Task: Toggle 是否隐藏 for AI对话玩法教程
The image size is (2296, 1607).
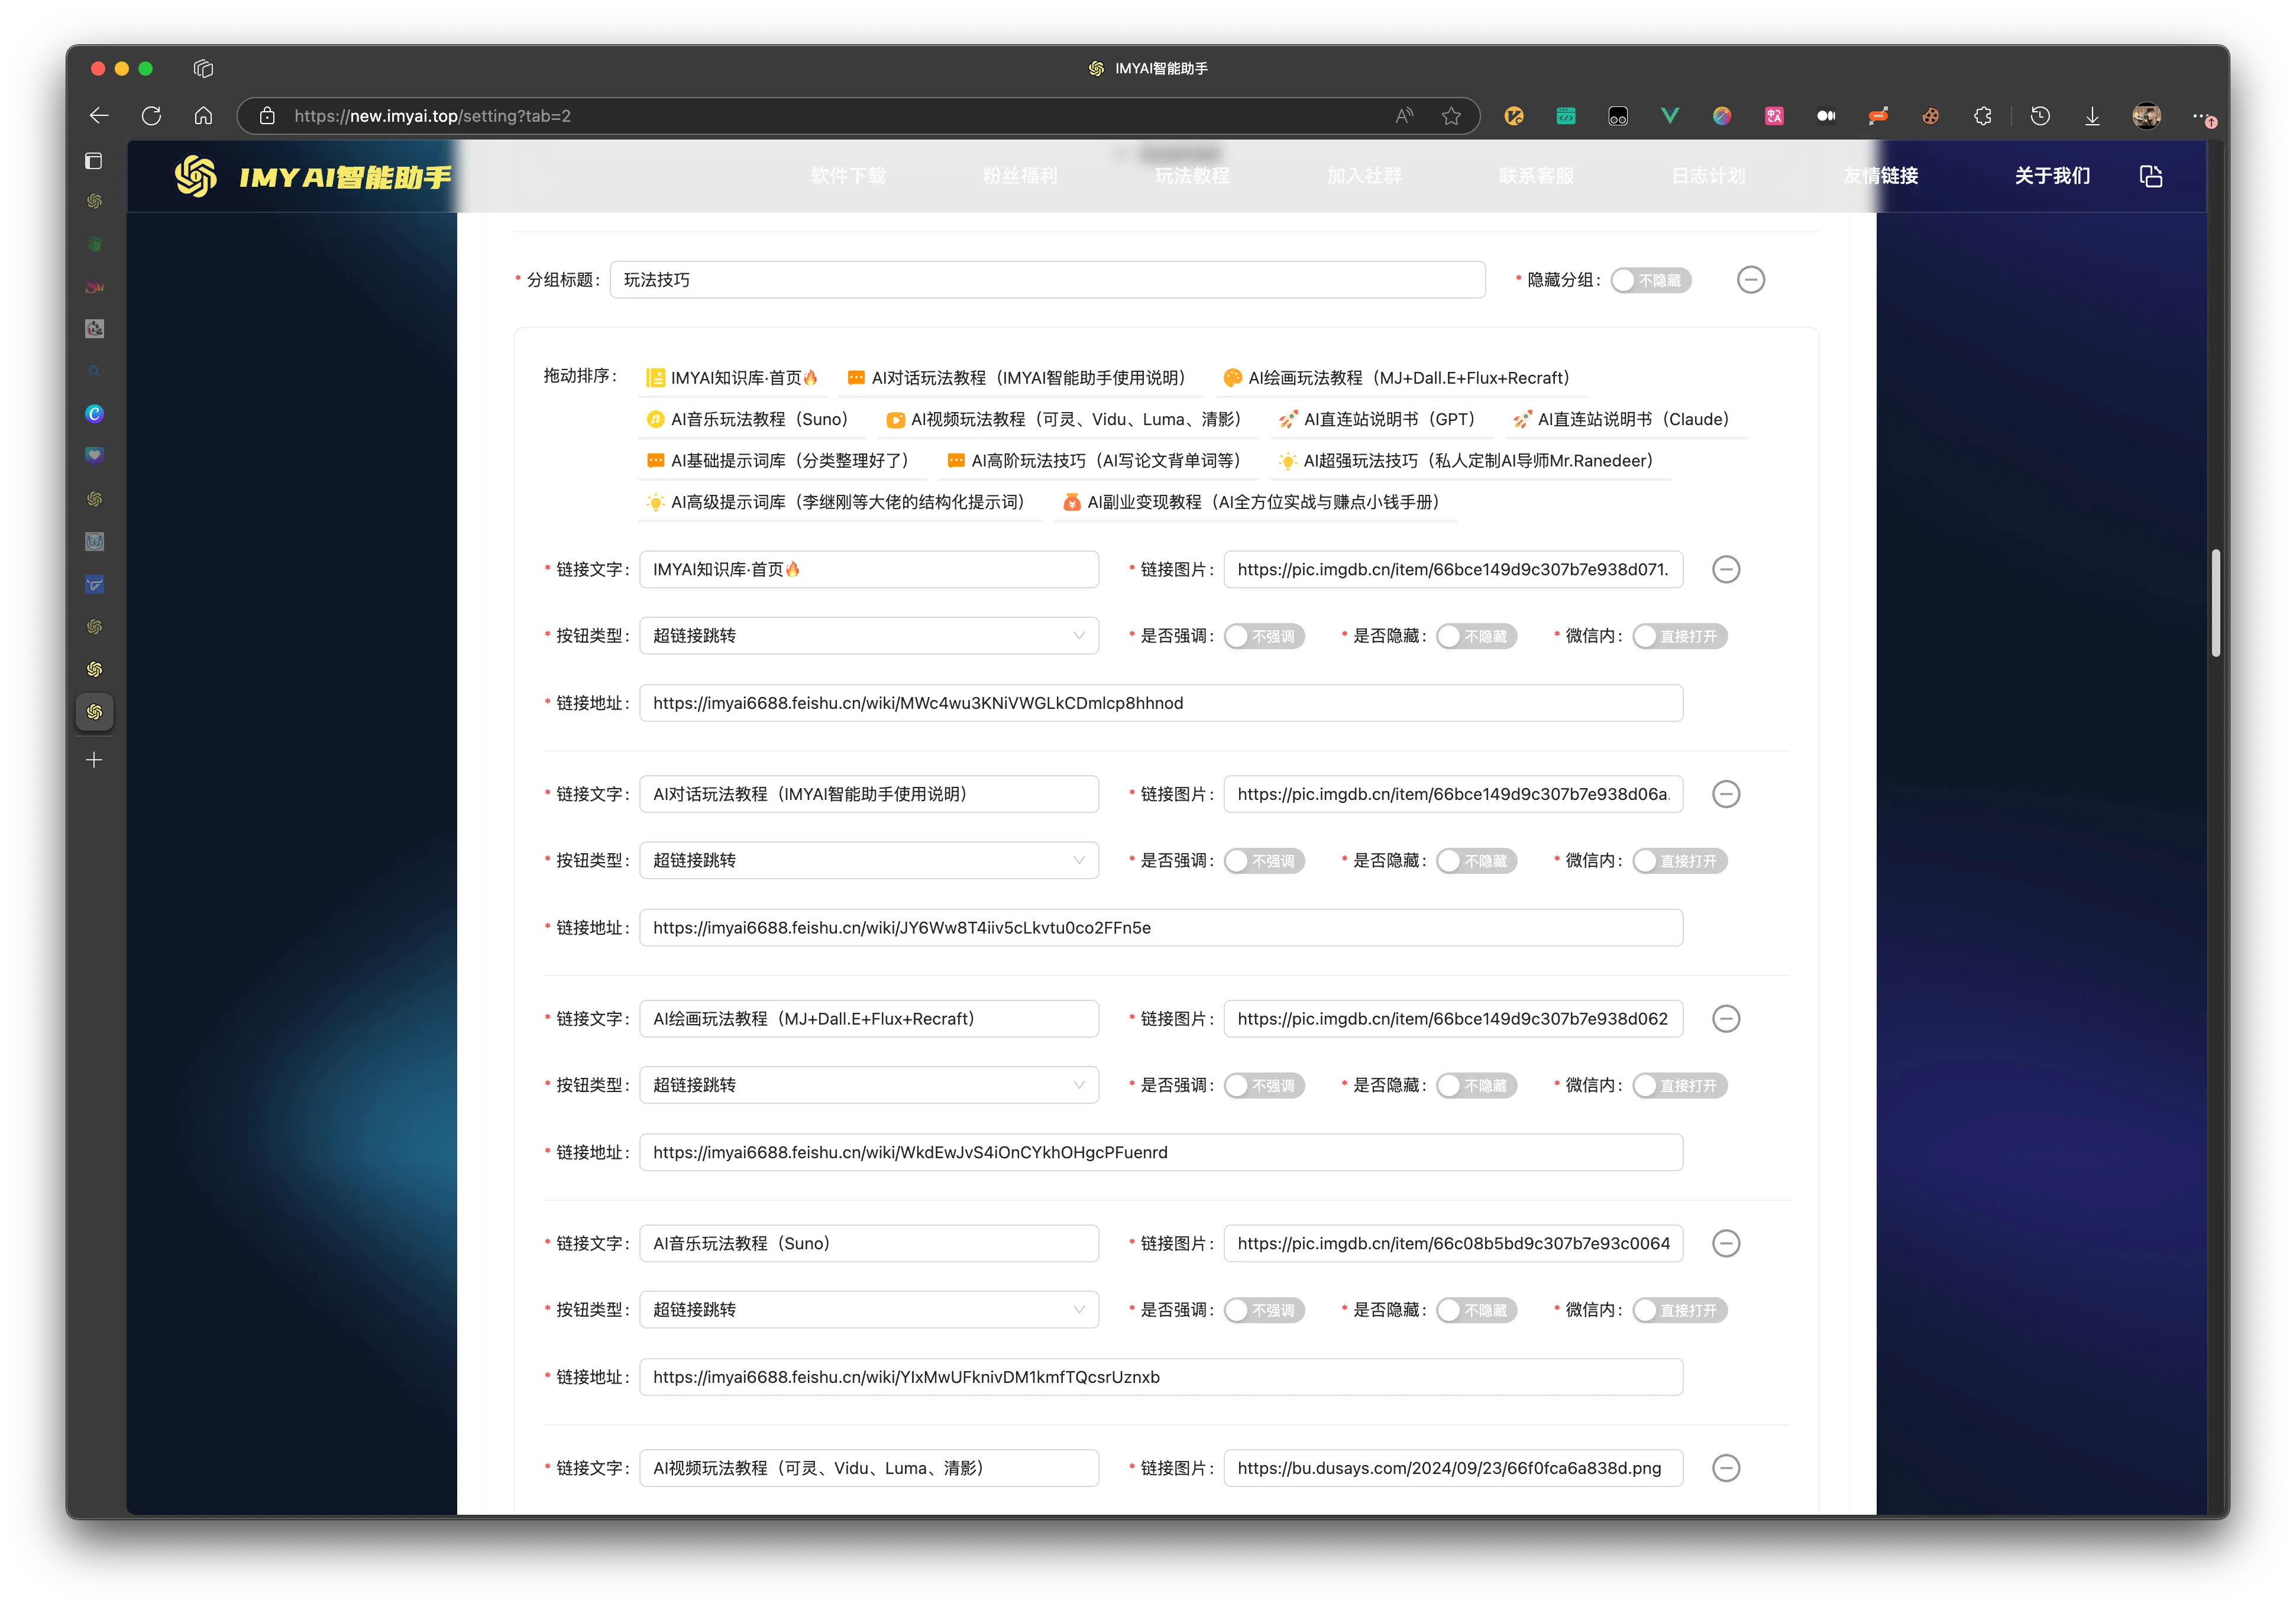Action: pos(1477,861)
